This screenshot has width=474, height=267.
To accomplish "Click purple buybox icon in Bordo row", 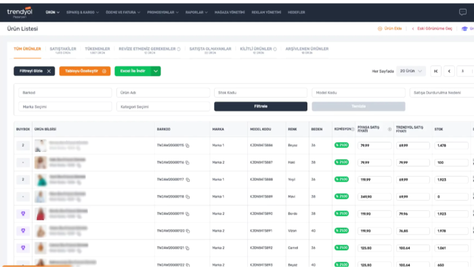I will 23,213.
